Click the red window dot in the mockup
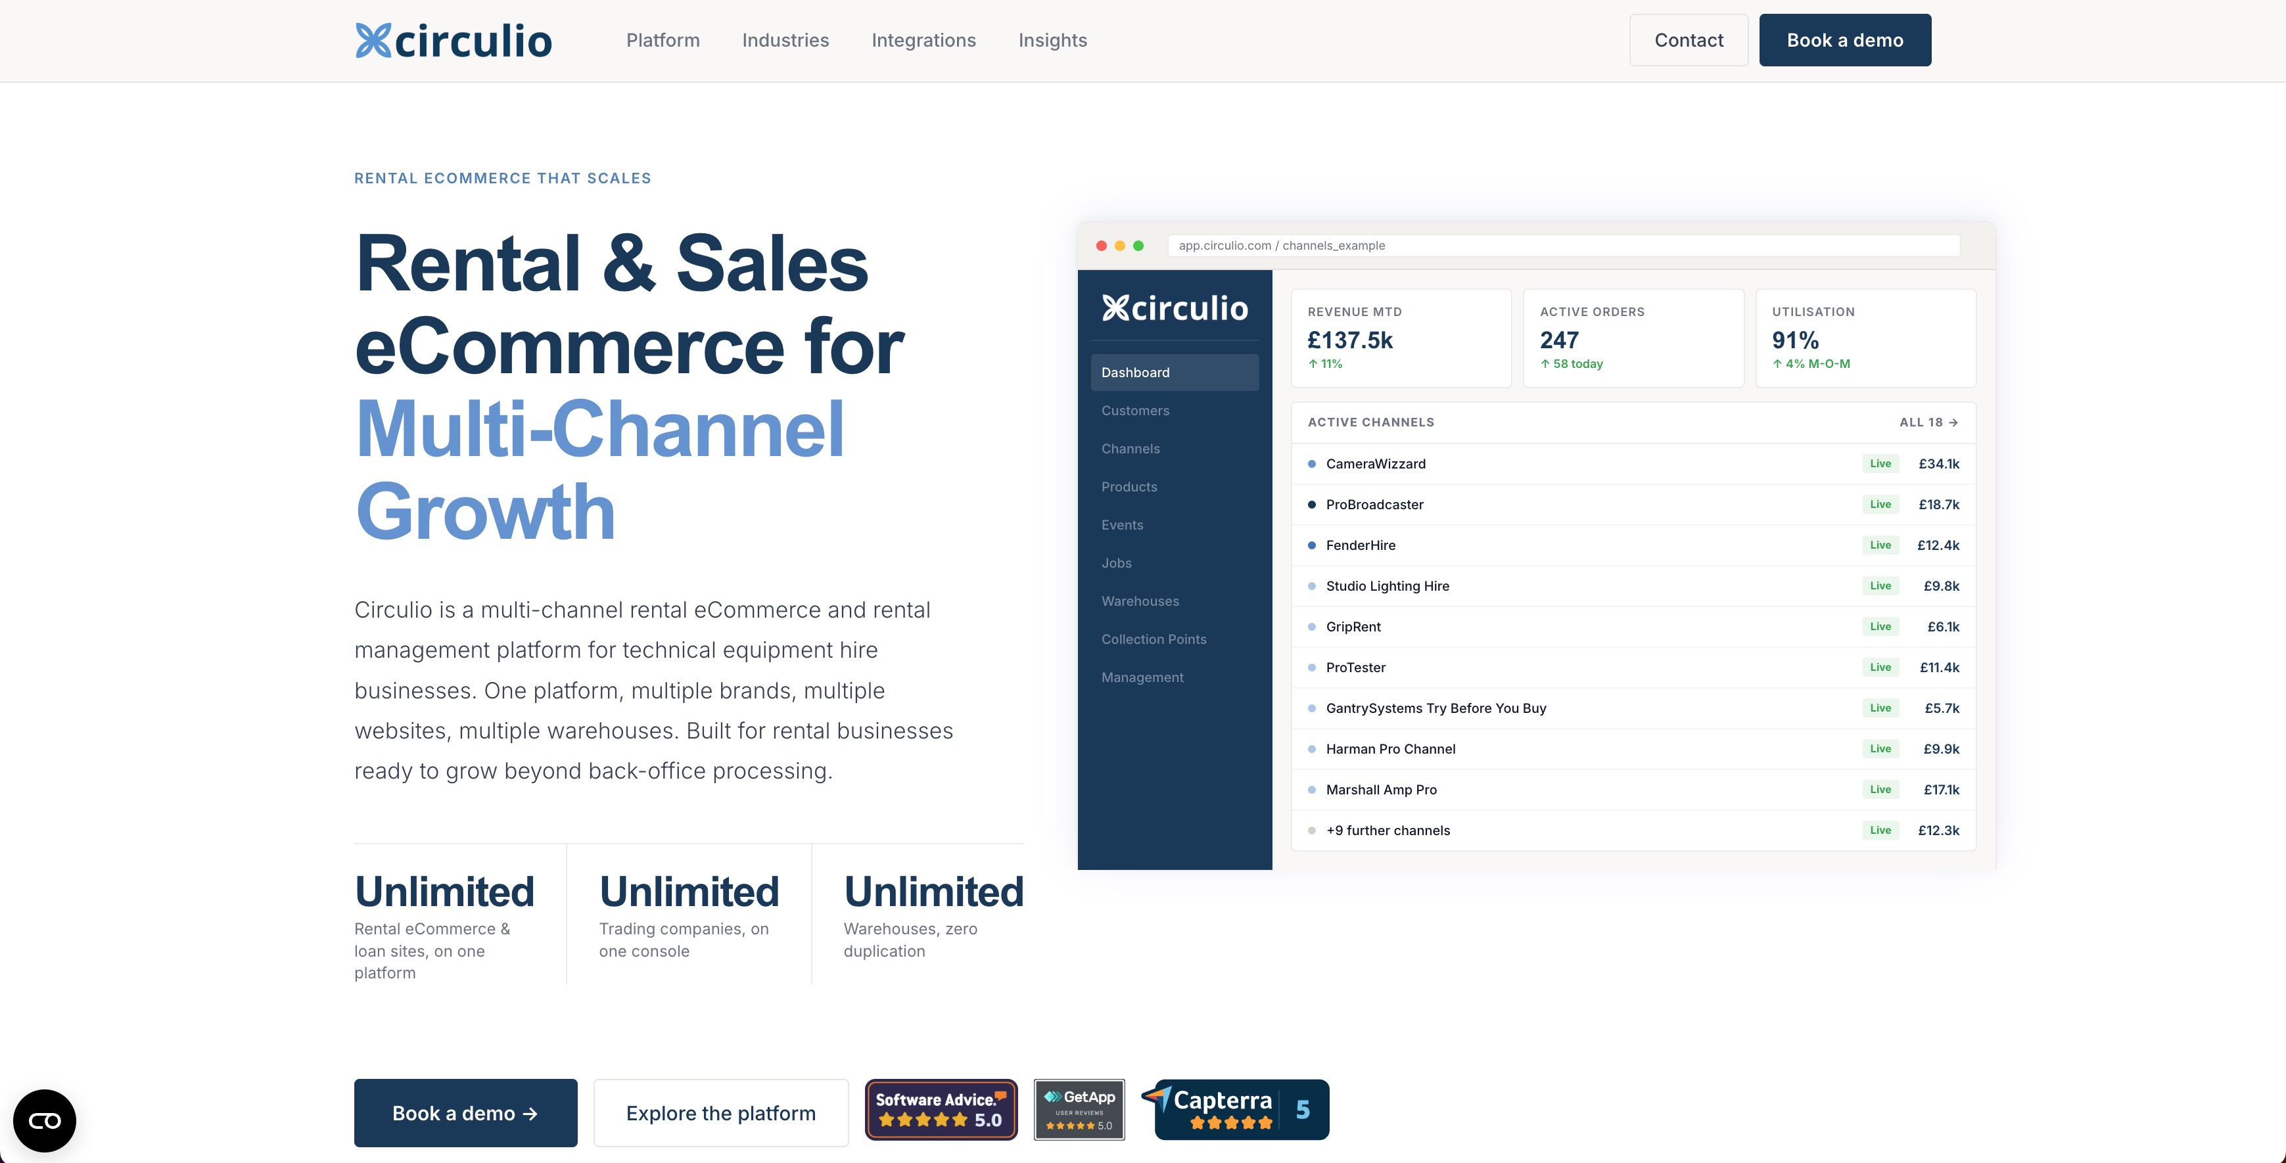The image size is (2286, 1163). (x=1102, y=246)
